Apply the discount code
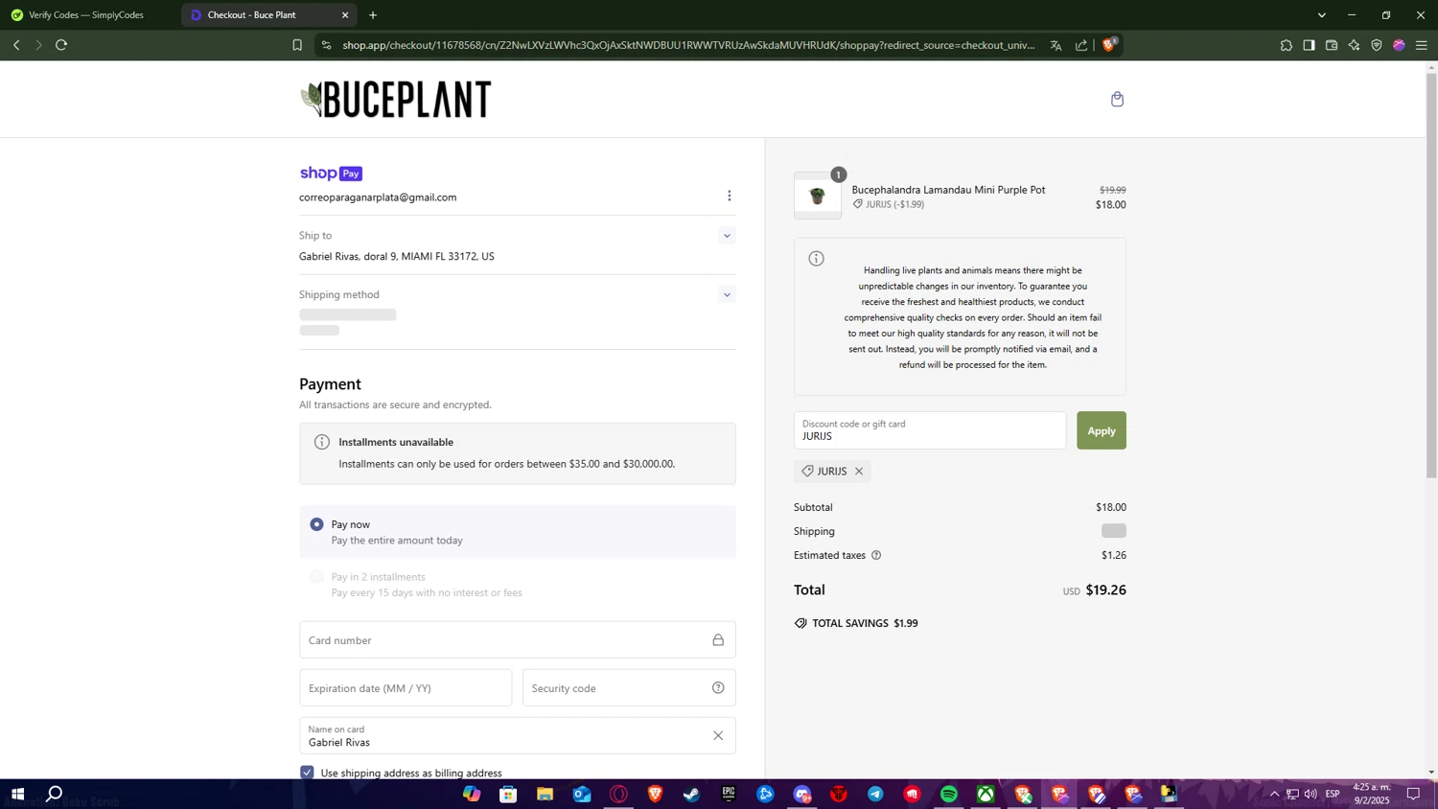The width and height of the screenshot is (1438, 809). tap(1101, 430)
